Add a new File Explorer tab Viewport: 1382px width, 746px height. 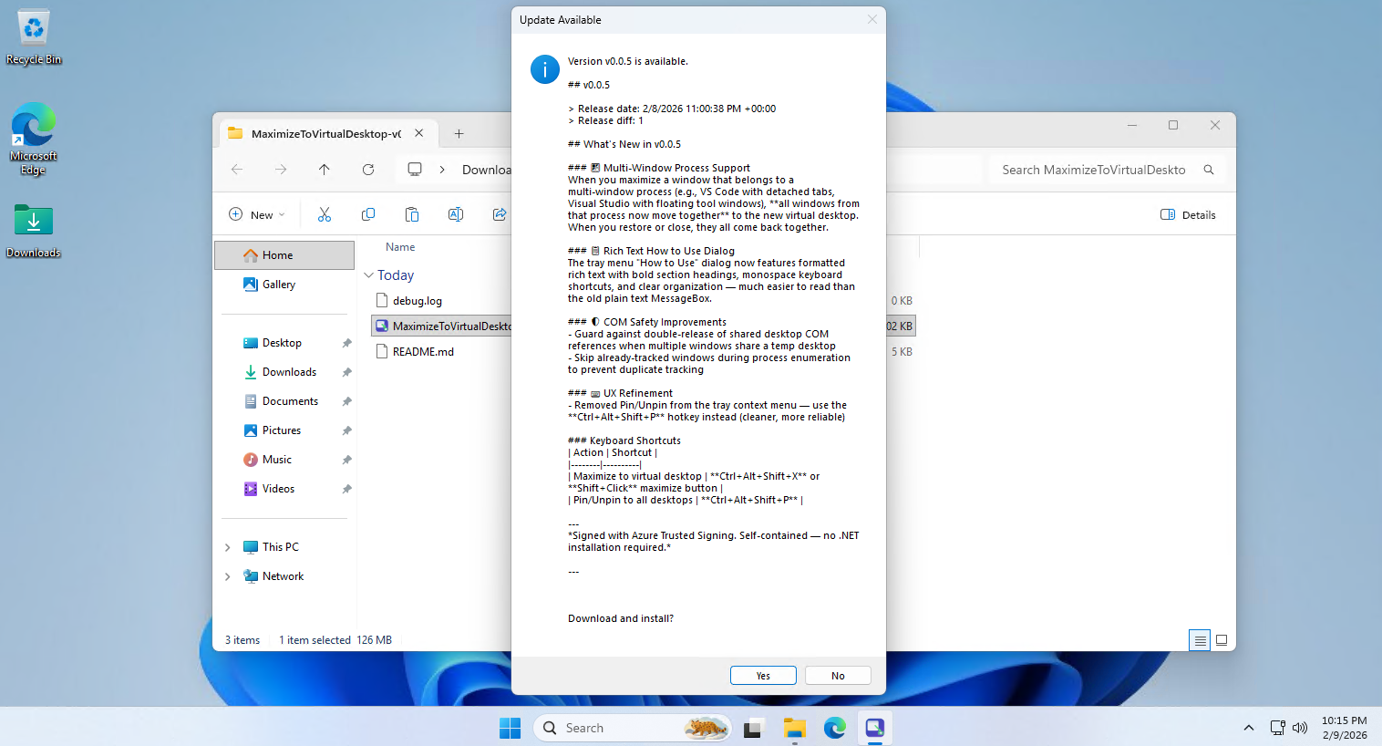pos(459,133)
